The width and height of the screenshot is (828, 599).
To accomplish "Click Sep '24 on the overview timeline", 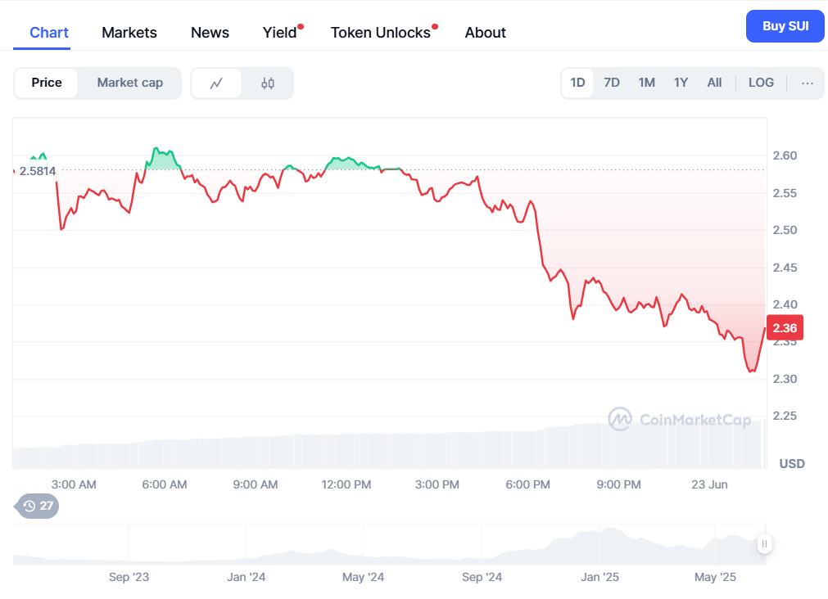I will [x=482, y=577].
